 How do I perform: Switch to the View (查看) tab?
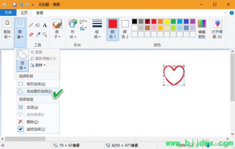pos(40,13)
